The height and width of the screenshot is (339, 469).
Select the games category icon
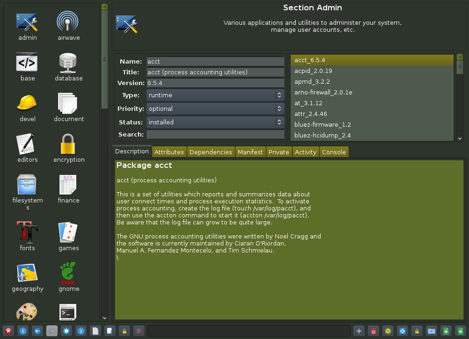tap(69, 236)
